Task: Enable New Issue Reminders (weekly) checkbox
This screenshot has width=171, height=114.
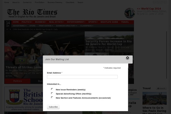Action: [52, 89]
